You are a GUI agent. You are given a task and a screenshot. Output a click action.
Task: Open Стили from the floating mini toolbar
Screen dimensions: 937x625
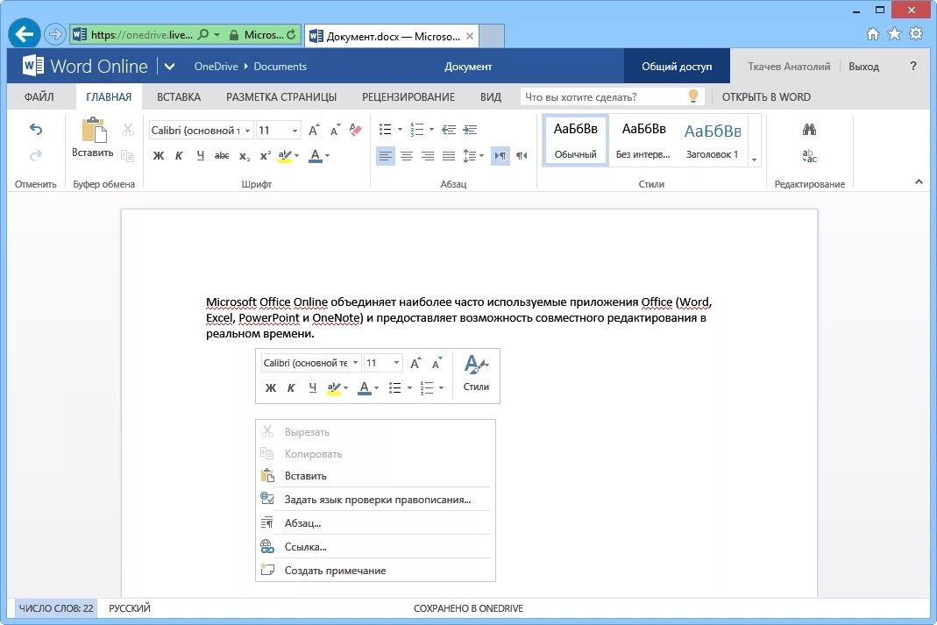point(476,373)
